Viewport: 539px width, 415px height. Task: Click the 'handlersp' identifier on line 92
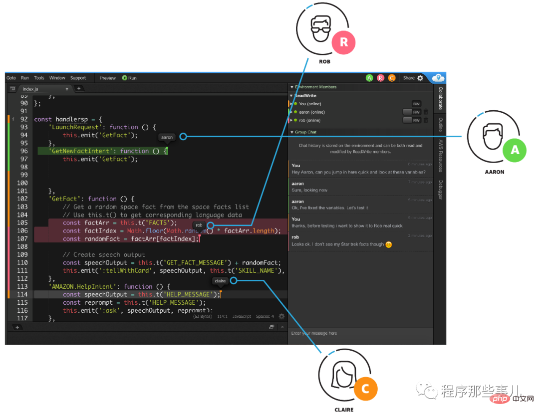[x=71, y=119]
